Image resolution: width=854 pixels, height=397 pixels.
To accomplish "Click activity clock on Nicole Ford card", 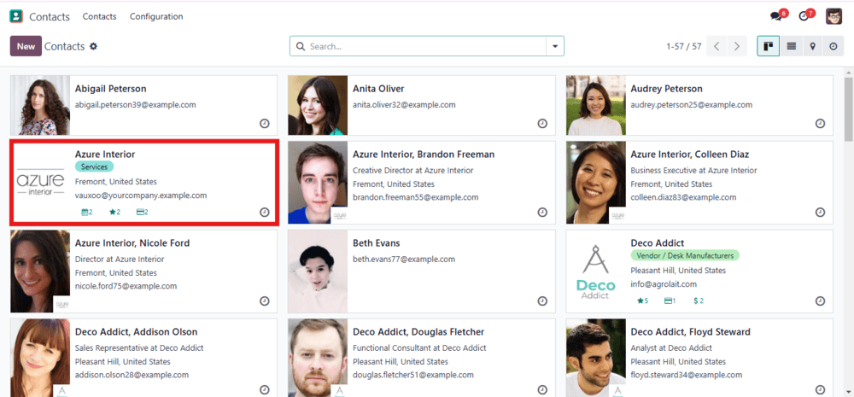I will pyautogui.click(x=265, y=301).
